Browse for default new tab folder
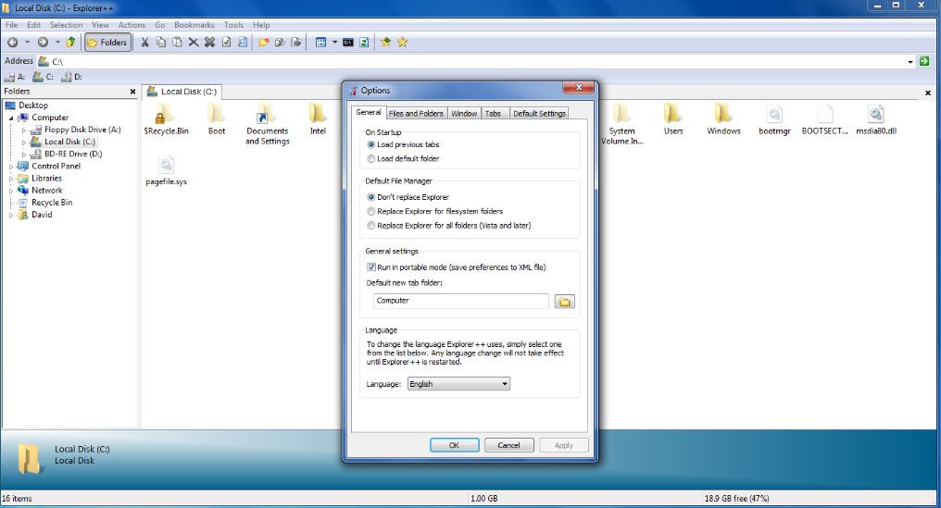 (x=564, y=301)
